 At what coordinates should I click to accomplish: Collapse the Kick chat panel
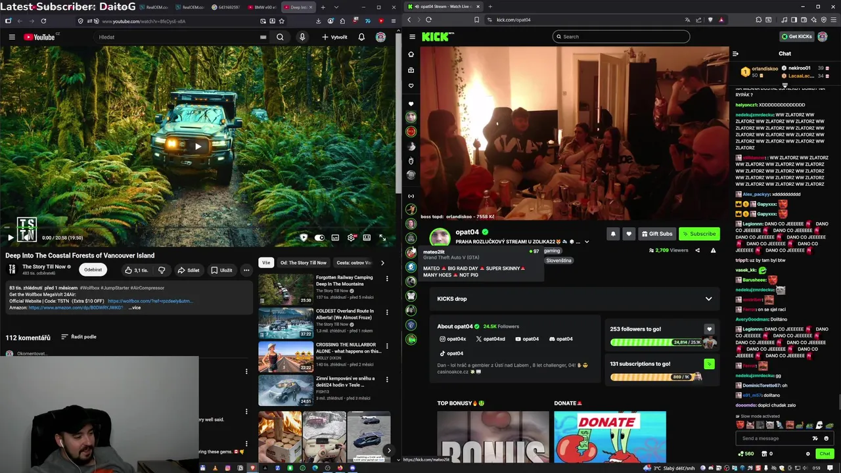[x=735, y=54]
